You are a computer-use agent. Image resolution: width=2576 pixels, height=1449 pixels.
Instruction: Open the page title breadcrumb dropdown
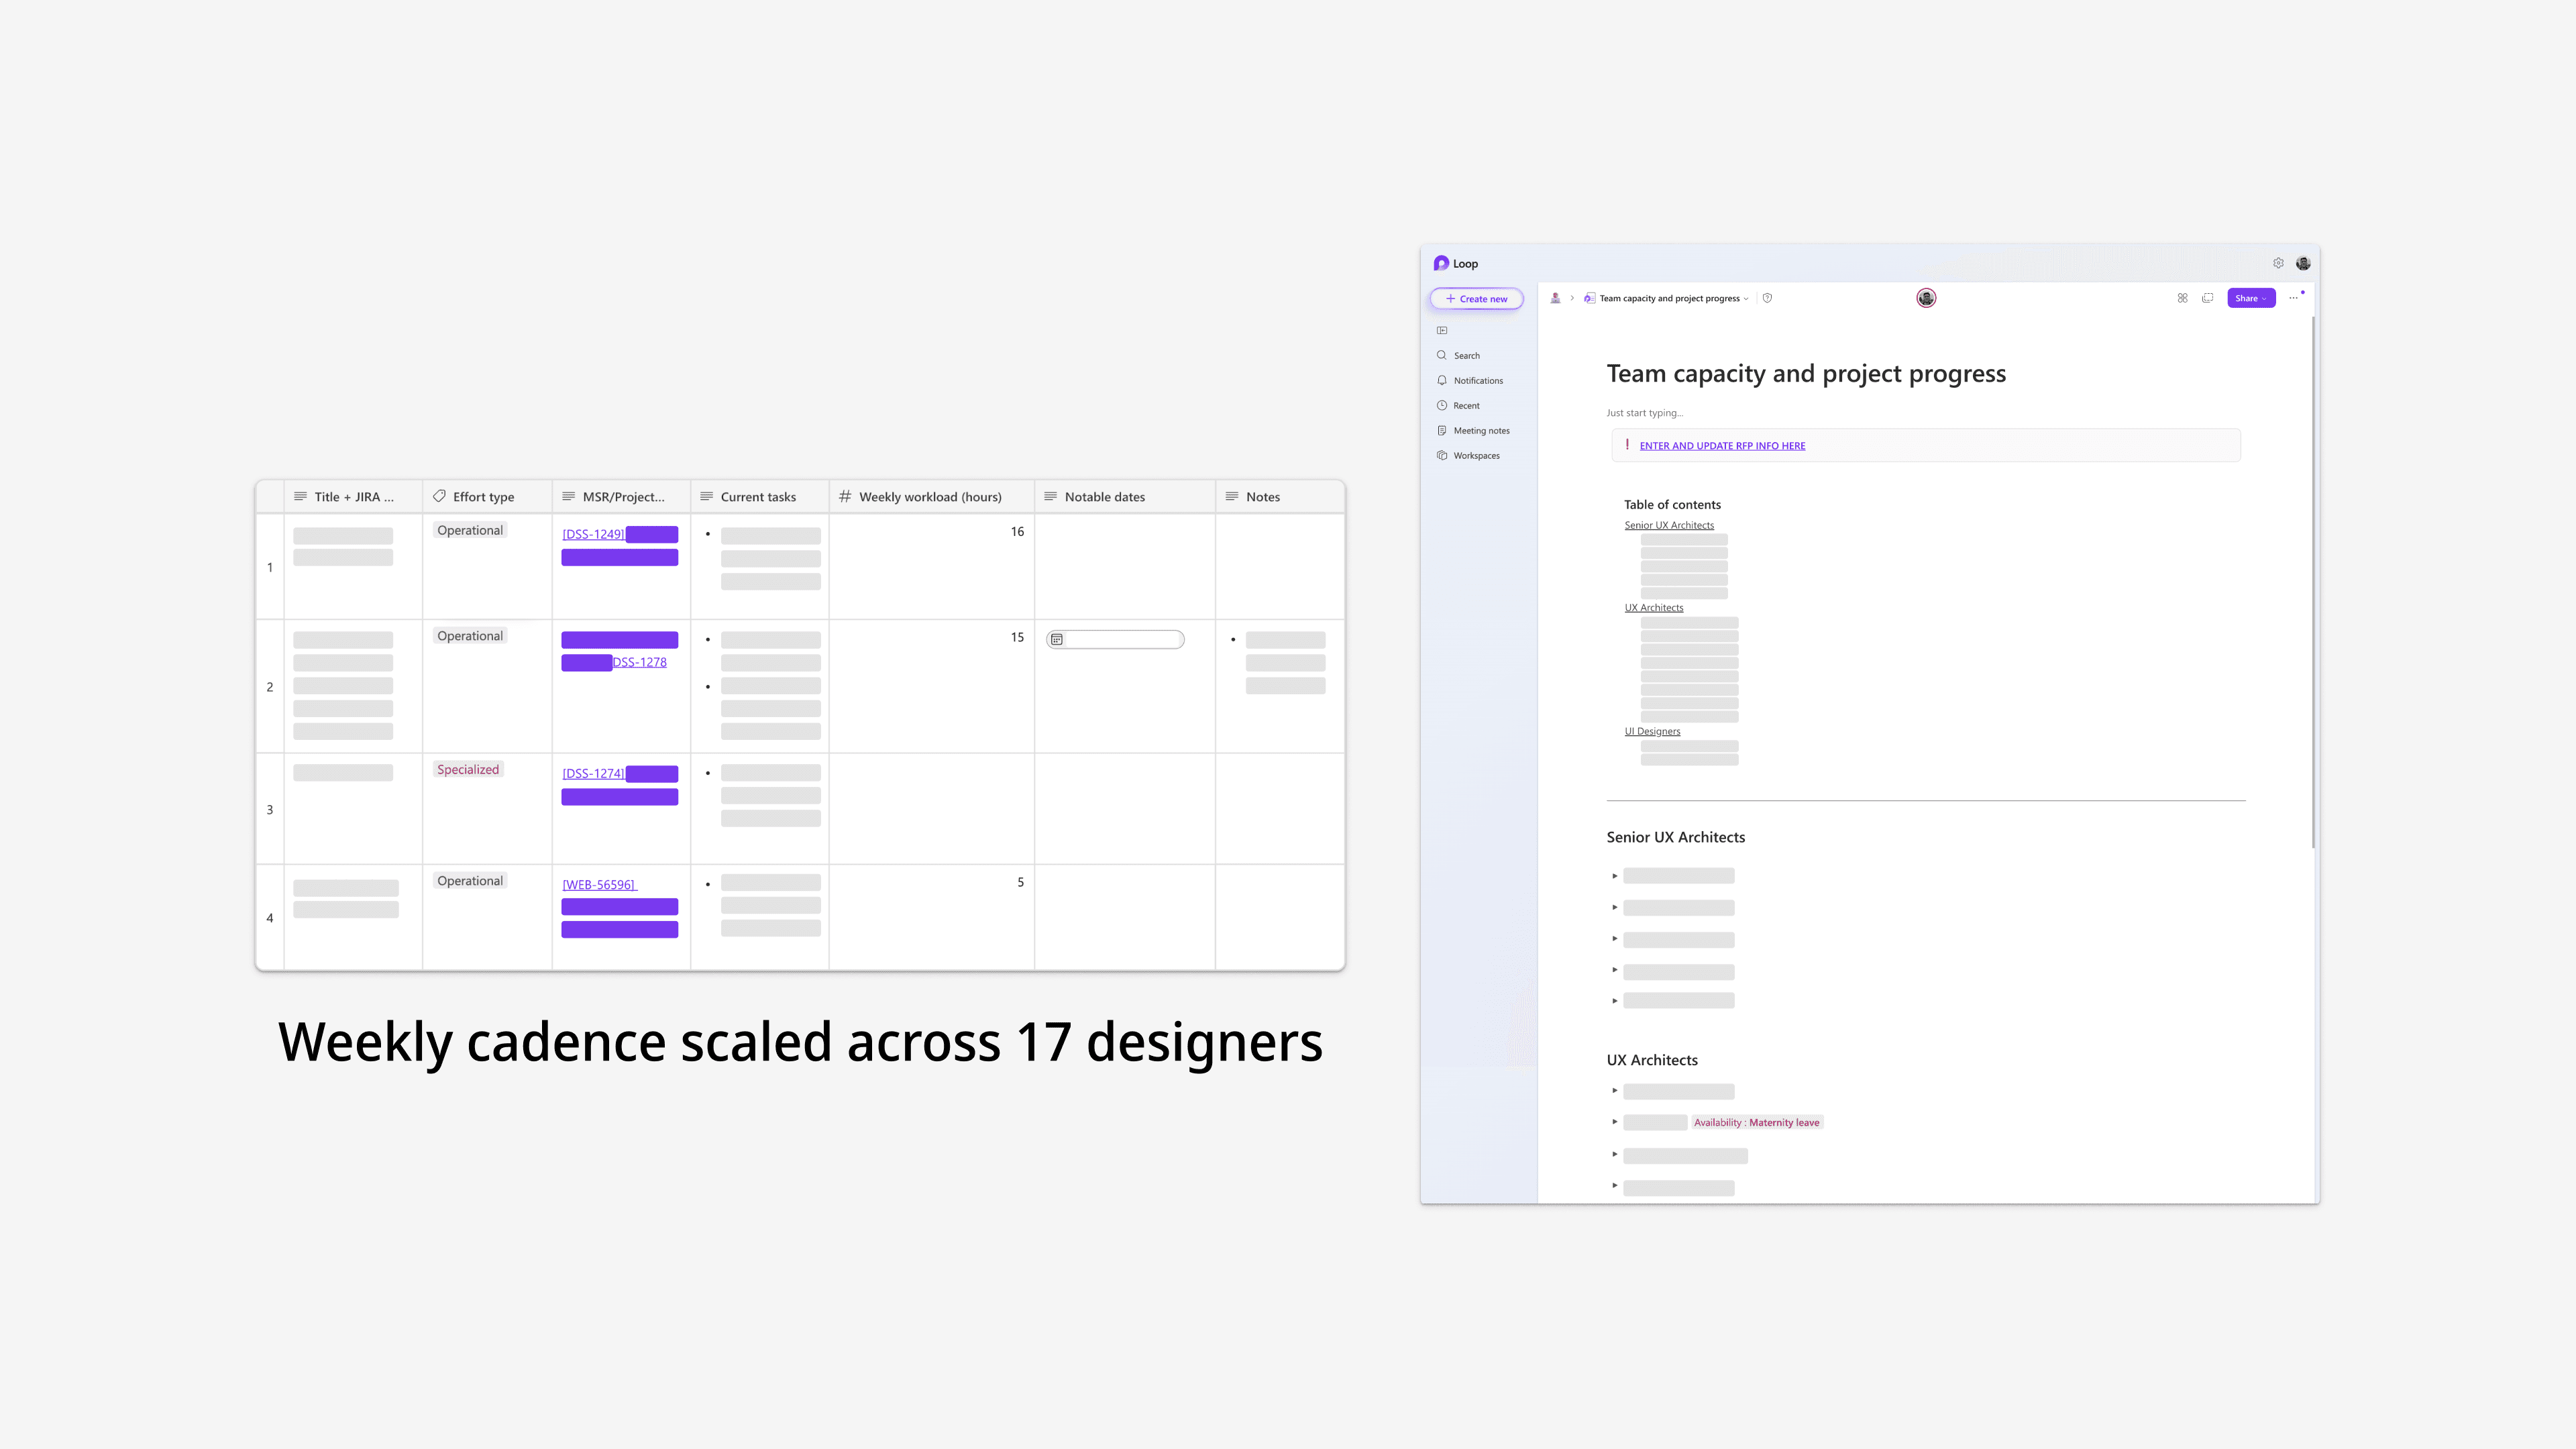coord(1746,298)
